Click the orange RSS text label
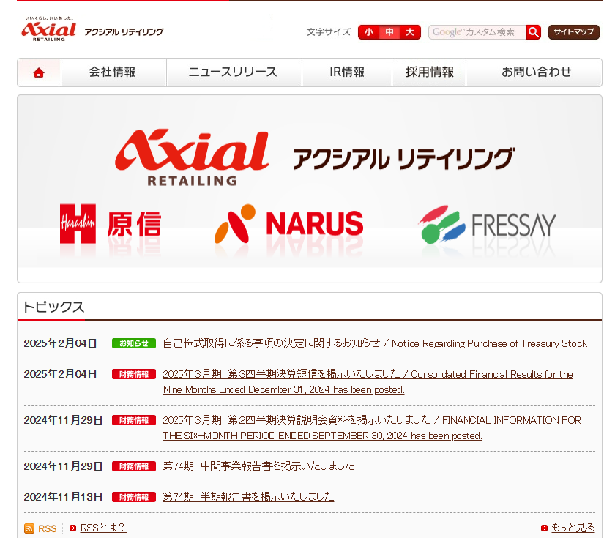Viewport: 615px width, 538px height. [x=48, y=528]
